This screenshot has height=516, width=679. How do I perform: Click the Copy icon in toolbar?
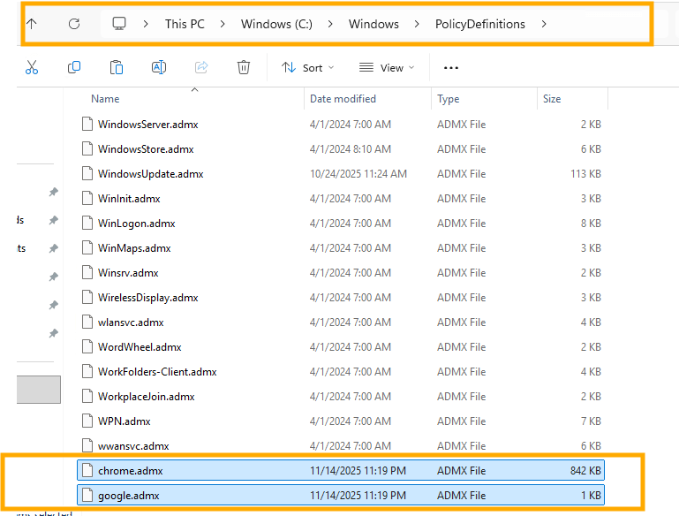pos(74,67)
